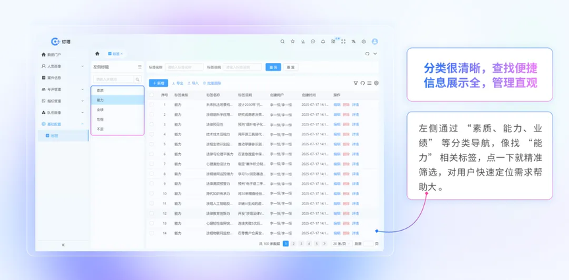Go to page 2 in pagination
The width and height of the screenshot is (569, 280).
[294, 244]
